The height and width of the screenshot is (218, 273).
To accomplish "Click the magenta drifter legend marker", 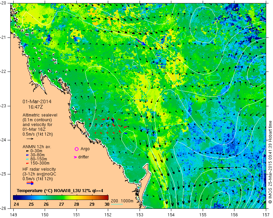I will click(75, 157).
